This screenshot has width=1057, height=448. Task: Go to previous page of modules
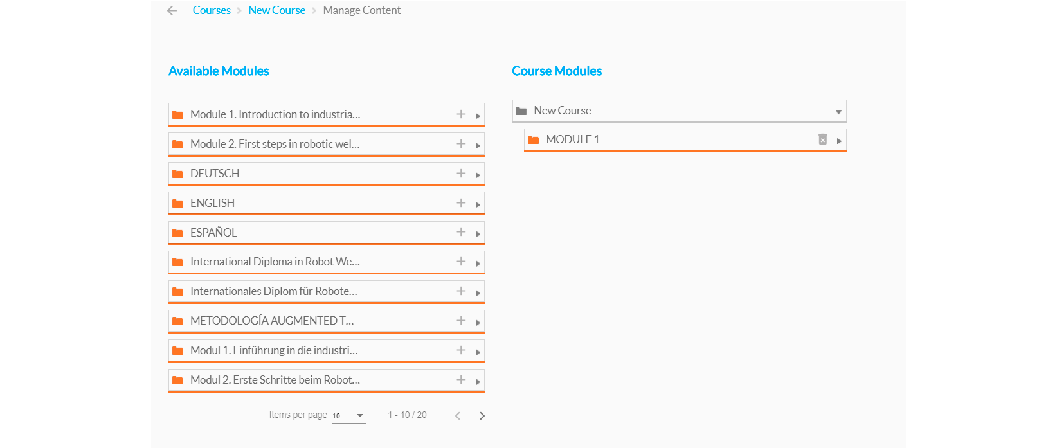coord(458,416)
